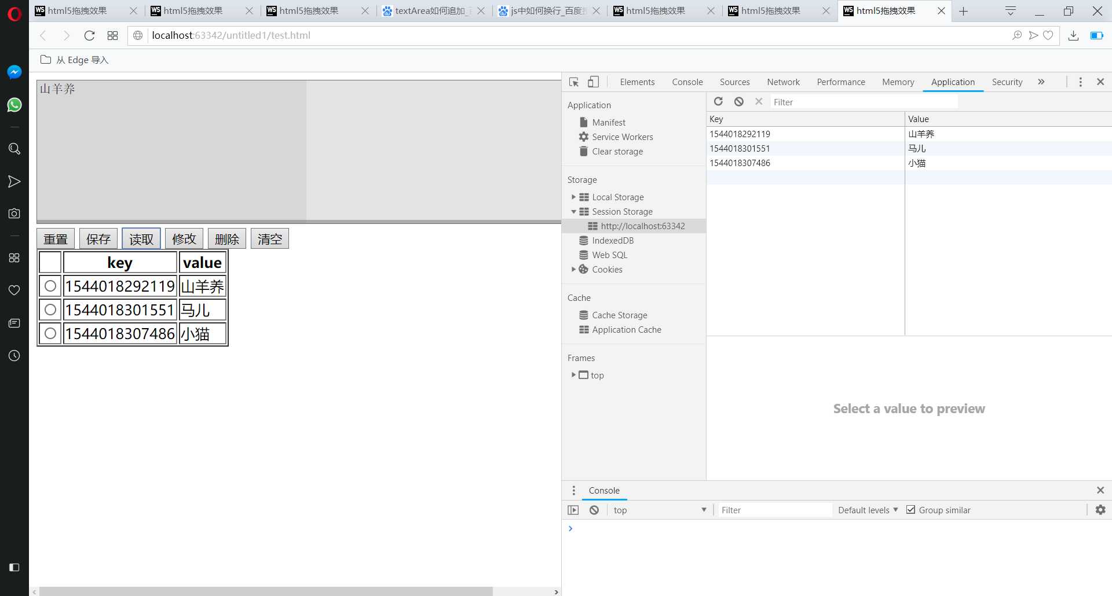Go back to the previous page
The image size is (1112, 596).
click(43, 36)
